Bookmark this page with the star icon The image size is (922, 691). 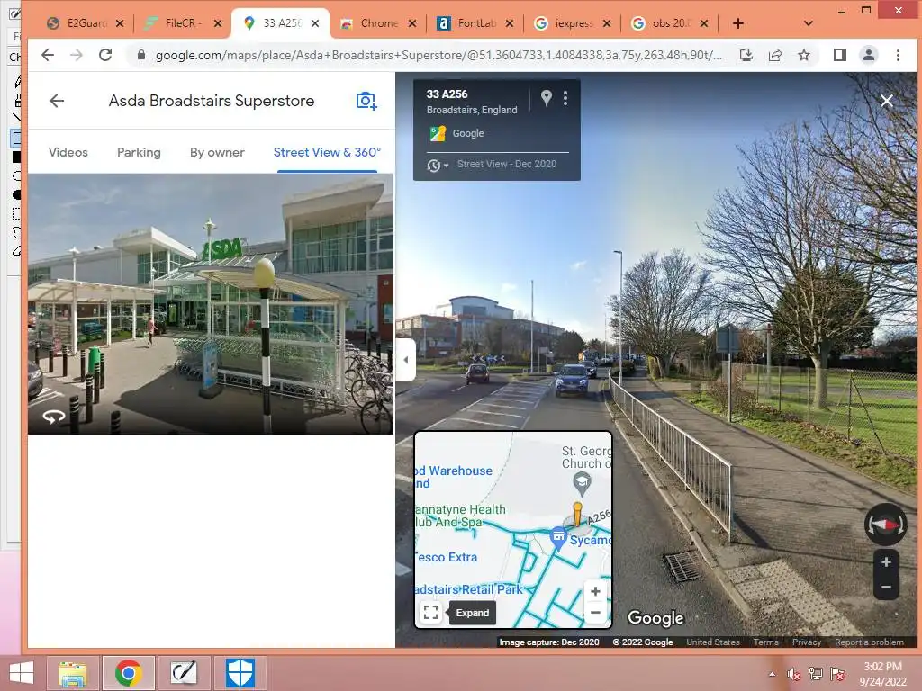pos(804,55)
